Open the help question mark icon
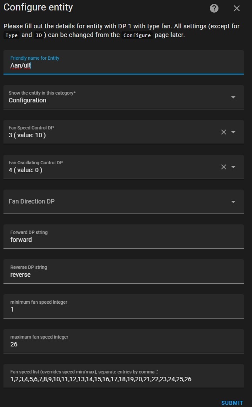 (x=214, y=8)
